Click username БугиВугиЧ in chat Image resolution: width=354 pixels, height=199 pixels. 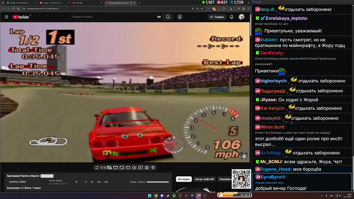pos(273,177)
